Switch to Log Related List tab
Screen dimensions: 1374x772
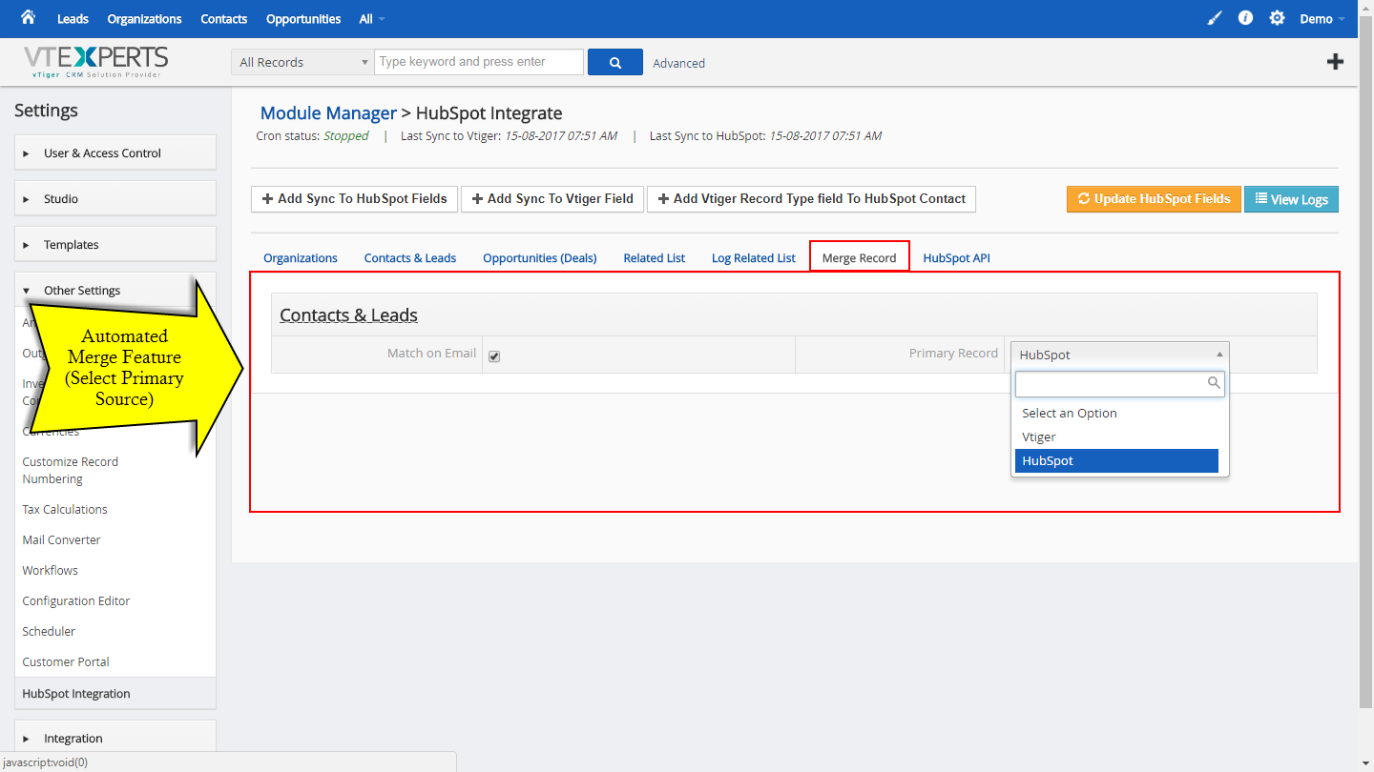[x=754, y=257]
